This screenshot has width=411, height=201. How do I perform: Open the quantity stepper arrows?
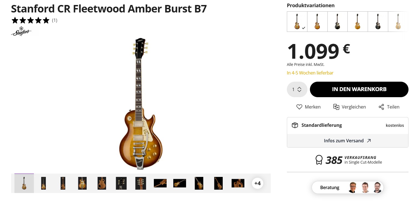pyautogui.click(x=299, y=89)
